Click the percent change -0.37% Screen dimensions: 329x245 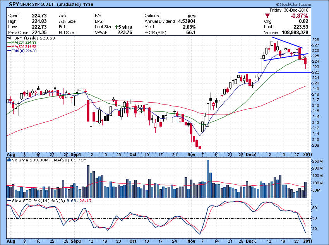click(x=300, y=16)
